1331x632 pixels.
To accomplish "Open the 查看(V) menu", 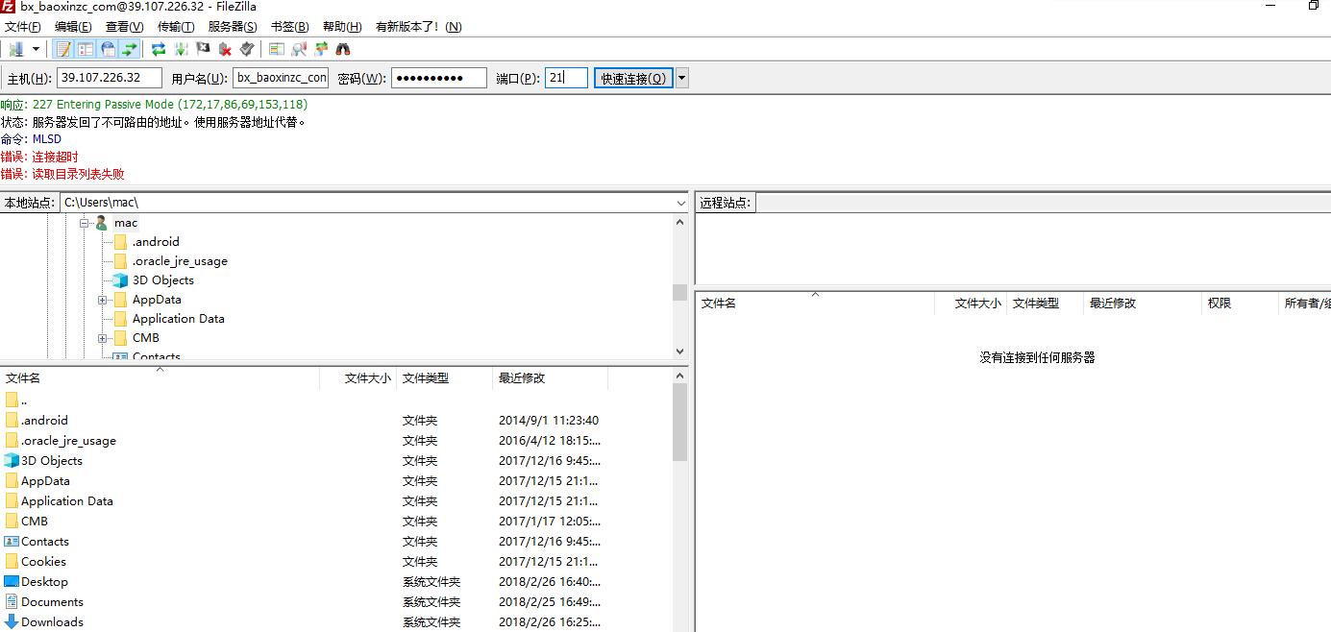I will pos(124,27).
